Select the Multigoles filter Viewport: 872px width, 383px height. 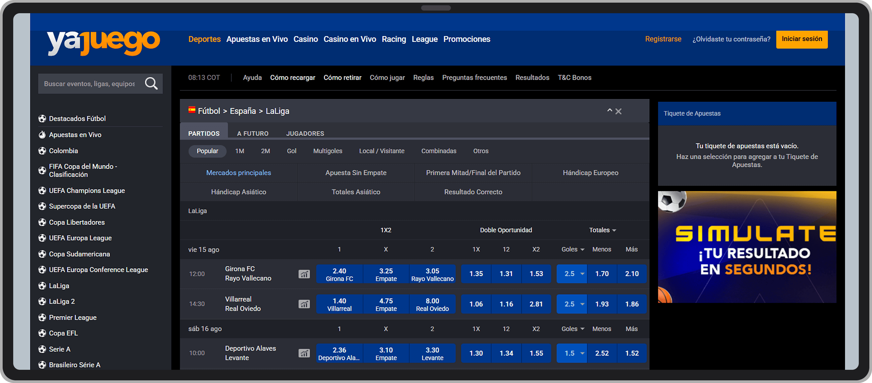(328, 151)
